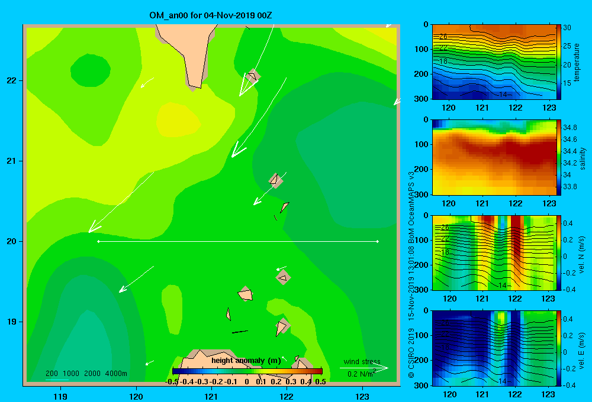
Task: Click longitude label 119 on map axis
Action: click(60, 396)
